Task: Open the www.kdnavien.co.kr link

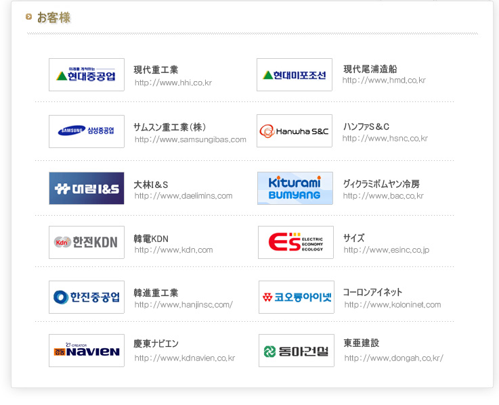Action: click(185, 358)
